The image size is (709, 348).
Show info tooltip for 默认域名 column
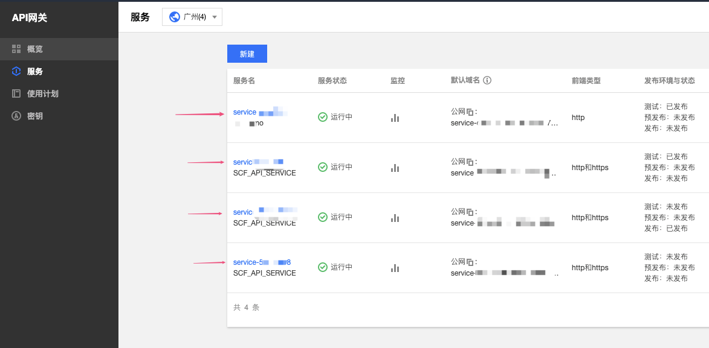coord(487,81)
